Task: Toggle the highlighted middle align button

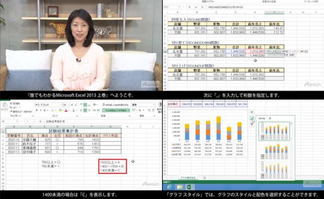Action: [x=85, y=105]
